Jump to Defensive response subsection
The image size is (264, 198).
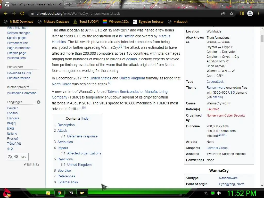[x=82, y=136]
